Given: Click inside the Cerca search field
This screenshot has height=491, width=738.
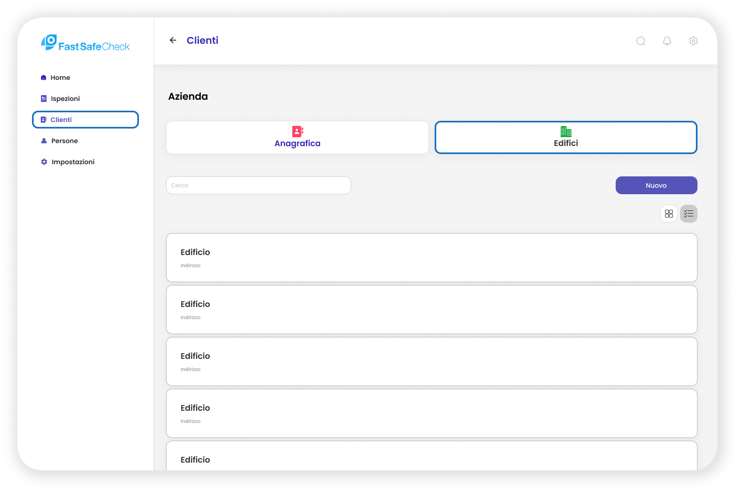Looking at the screenshot, I should (258, 185).
